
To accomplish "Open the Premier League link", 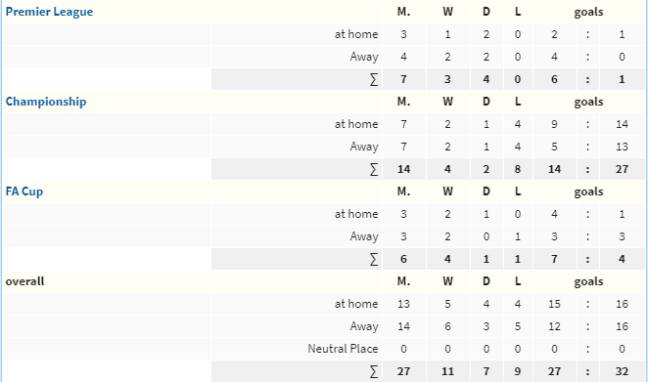I will pyautogui.click(x=49, y=12).
